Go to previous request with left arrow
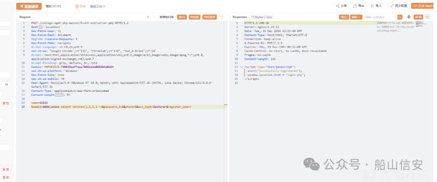Viewport: 437px width, 182px height. tap(148, 17)
